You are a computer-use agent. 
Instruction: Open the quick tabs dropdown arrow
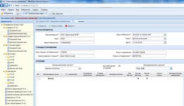21,14
